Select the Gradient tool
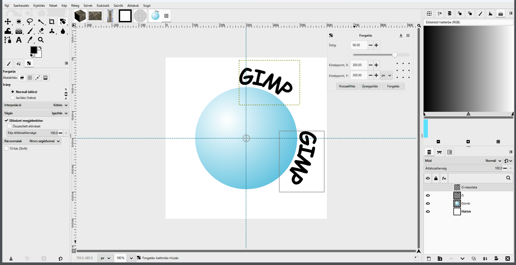The image size is (516, 265). click(19, 31)
